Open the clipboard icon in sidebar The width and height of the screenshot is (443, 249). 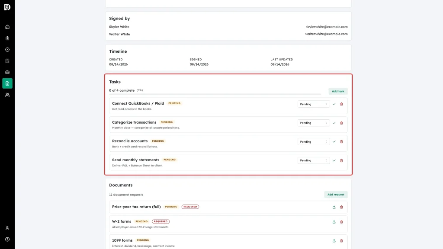point(7,38)
